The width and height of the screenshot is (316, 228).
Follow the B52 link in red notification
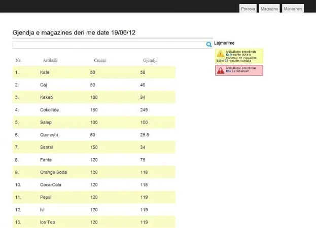click(229, 71)
